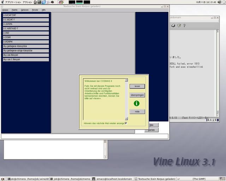Expand the Palette menu
This screenshot has height=181, width=226.
(x=14, y=10)
